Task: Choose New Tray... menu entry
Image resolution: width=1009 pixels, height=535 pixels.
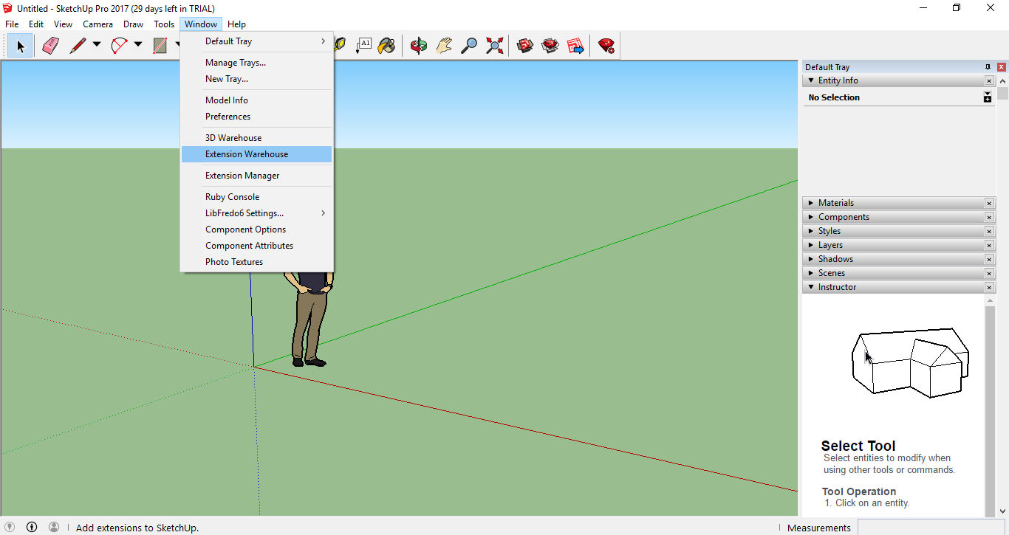Action: 256,79
